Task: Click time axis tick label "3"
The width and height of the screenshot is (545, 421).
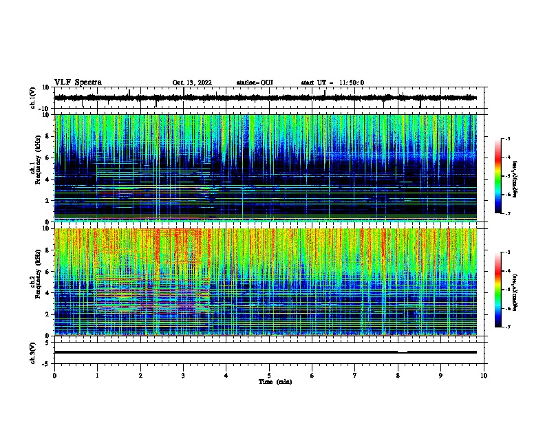Action: click(x=183, y=376)
